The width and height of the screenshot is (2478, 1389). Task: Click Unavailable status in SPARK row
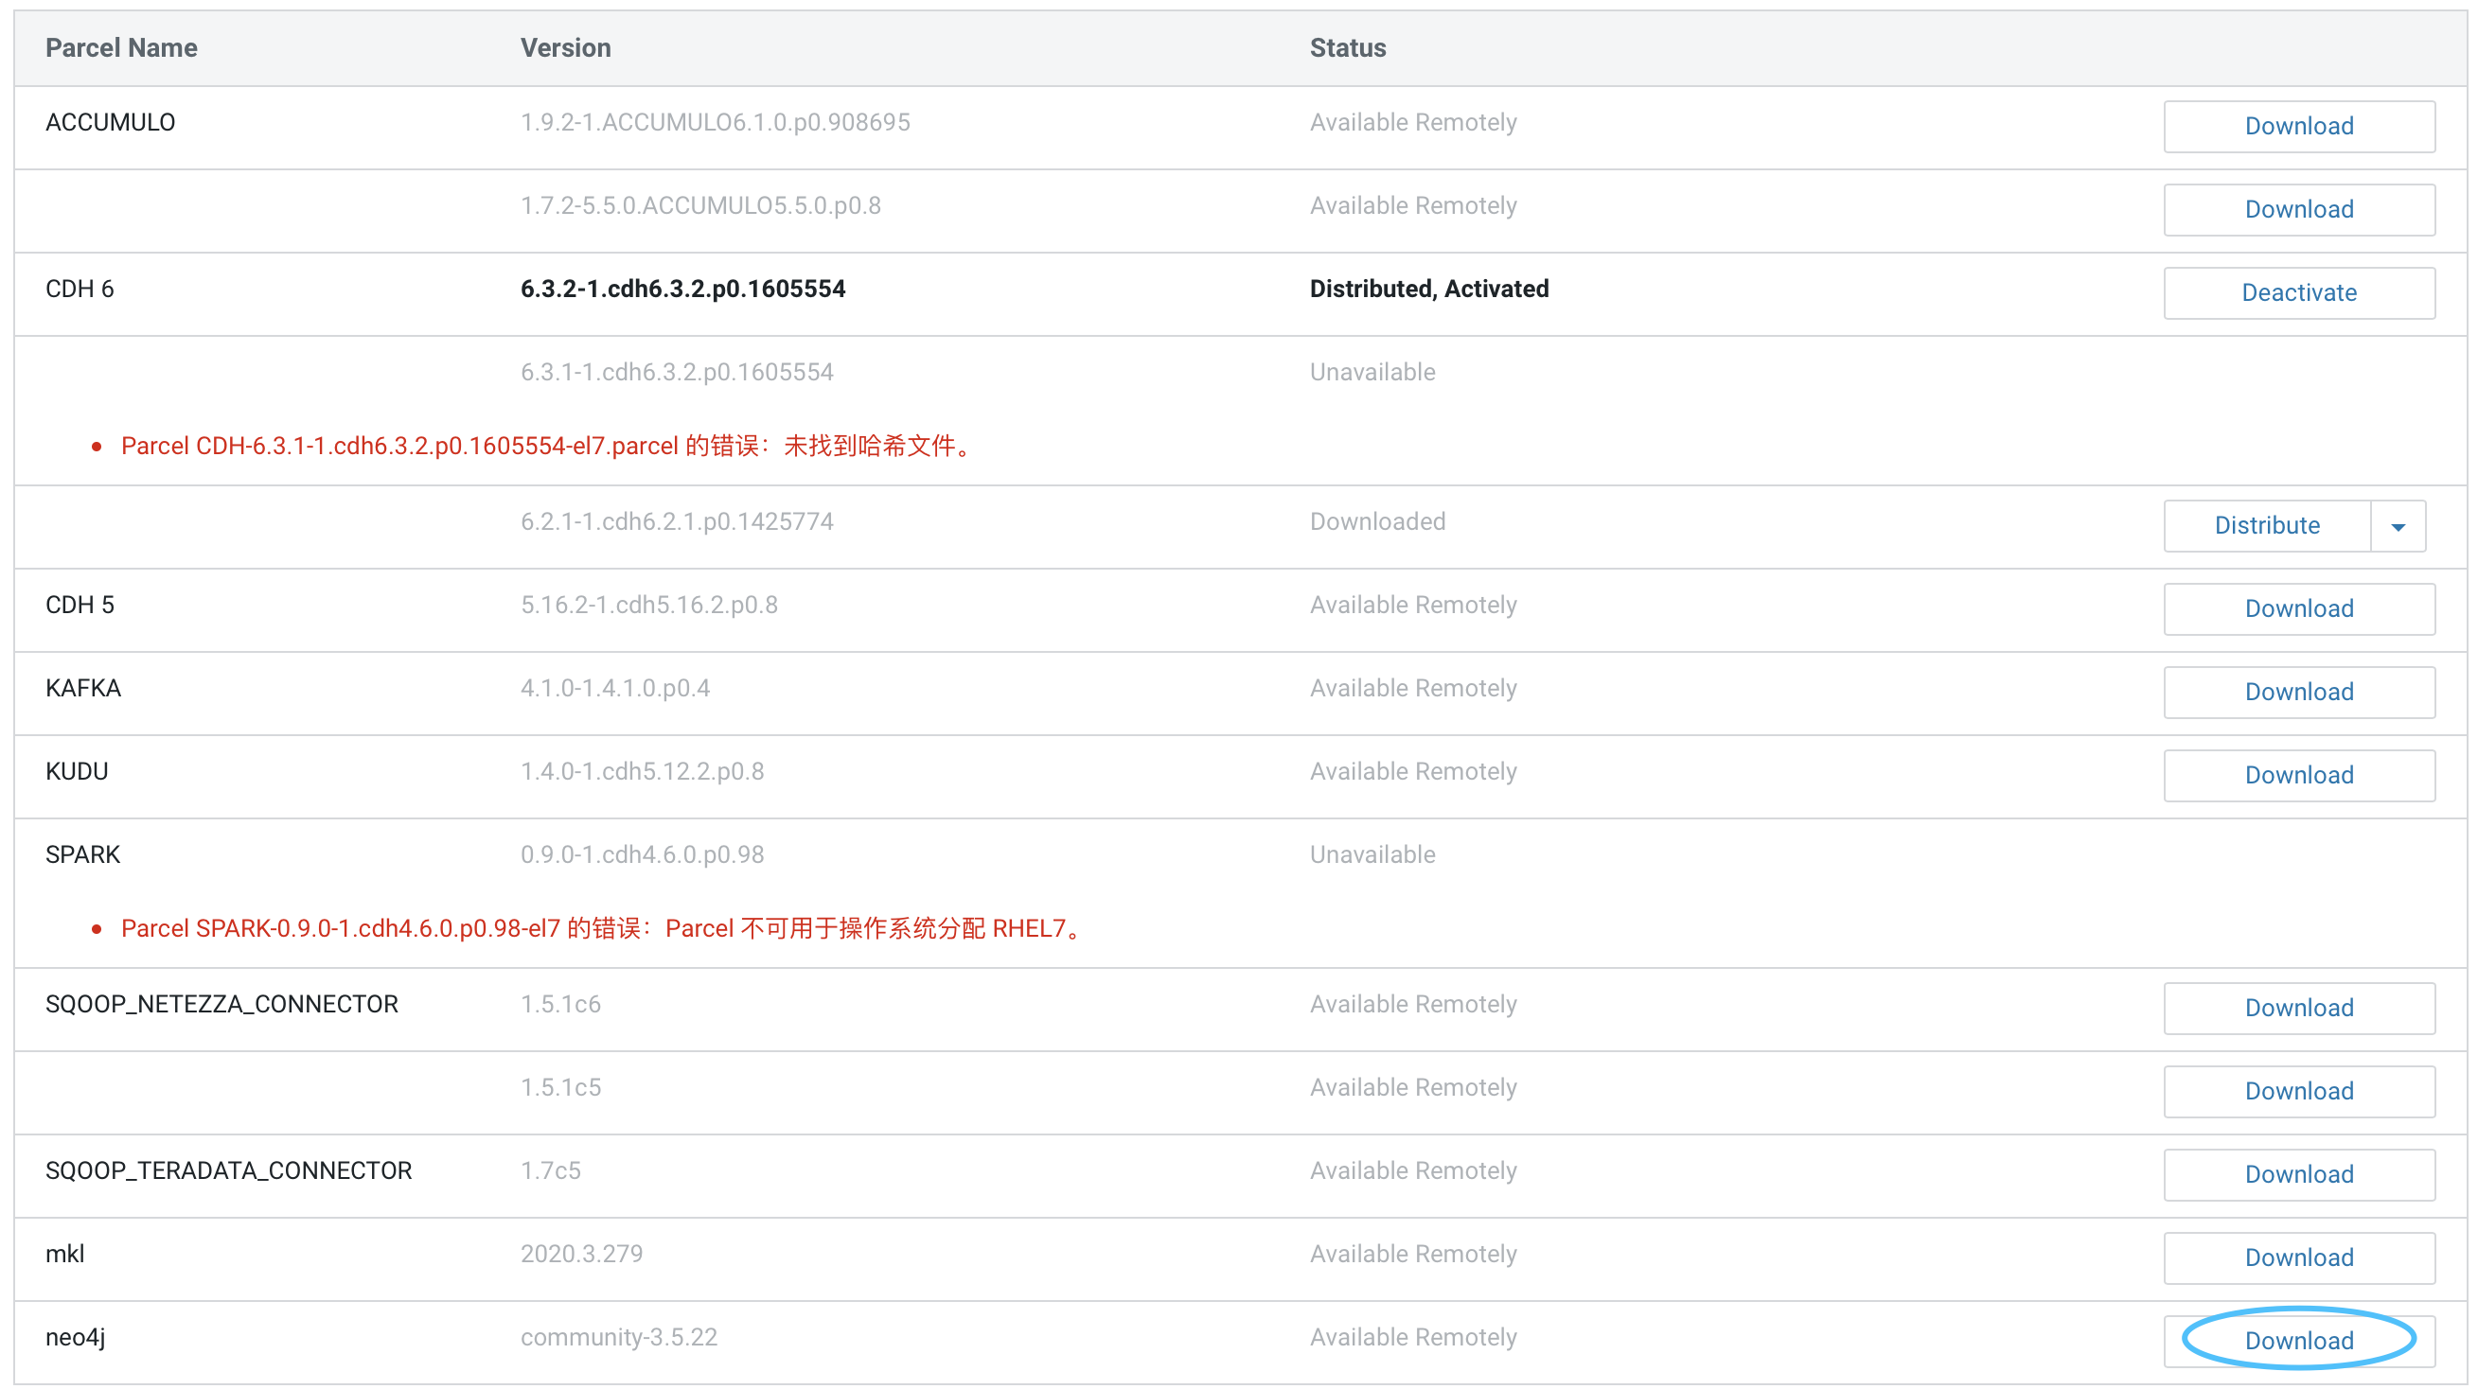[x=1372, y=854]
